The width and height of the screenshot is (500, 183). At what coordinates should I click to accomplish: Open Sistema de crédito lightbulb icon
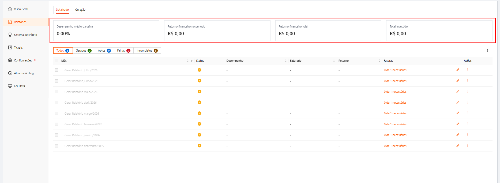point(10,35)
